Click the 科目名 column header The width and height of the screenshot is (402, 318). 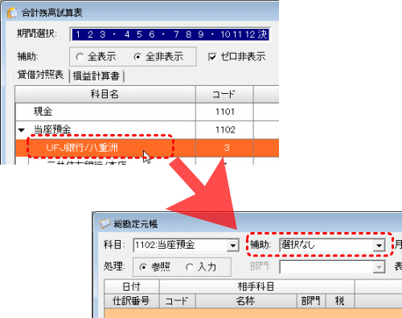pos(105,94)
